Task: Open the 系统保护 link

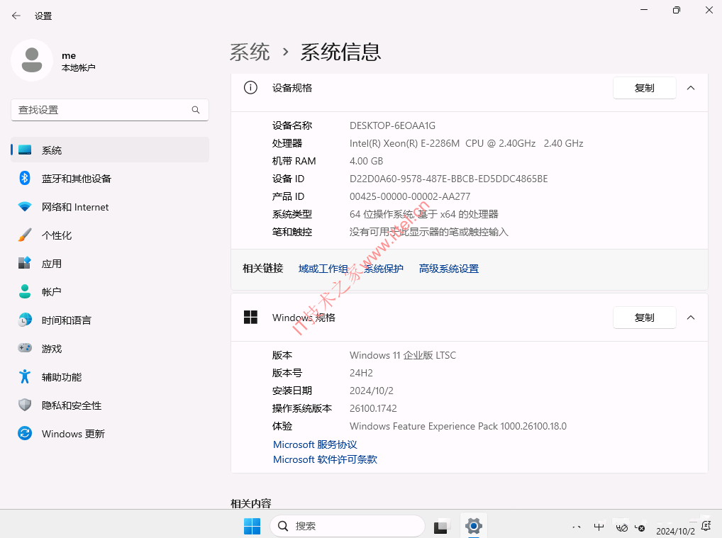Action: pos(384,269)
